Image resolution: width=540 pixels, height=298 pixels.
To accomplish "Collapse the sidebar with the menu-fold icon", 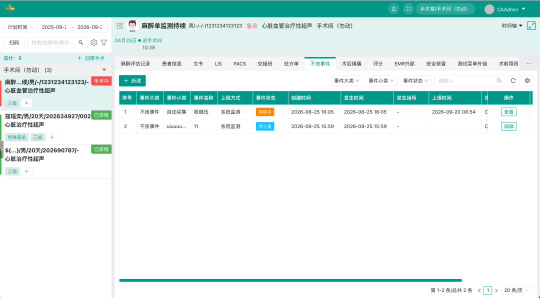I will coord(119,26).
